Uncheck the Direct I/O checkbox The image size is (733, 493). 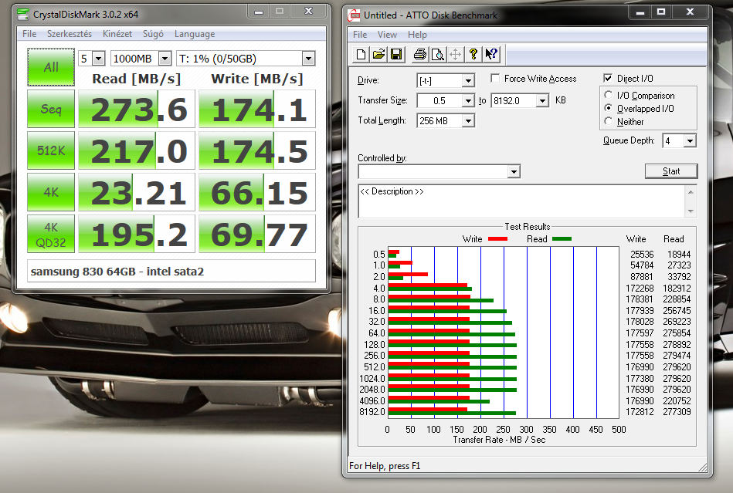tap(608, 79)
